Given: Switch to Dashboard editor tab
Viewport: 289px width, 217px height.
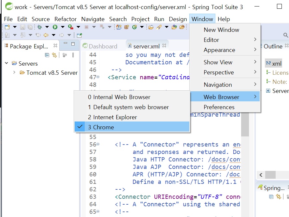Looking at the screenshot, I should point(103,46).
